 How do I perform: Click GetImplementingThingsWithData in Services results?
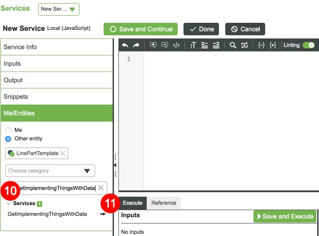[47, 214]
